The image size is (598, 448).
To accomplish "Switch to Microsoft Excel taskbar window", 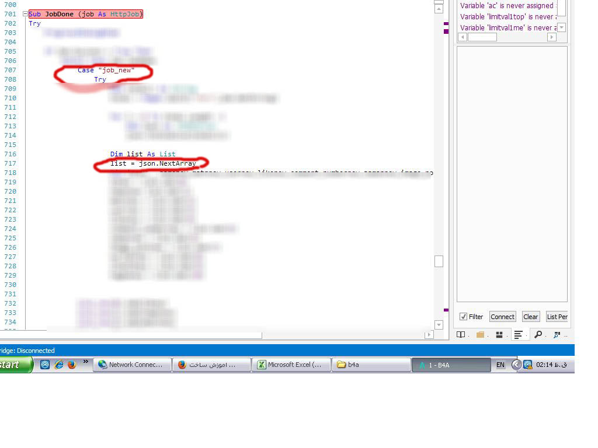I will coord(291,365).
